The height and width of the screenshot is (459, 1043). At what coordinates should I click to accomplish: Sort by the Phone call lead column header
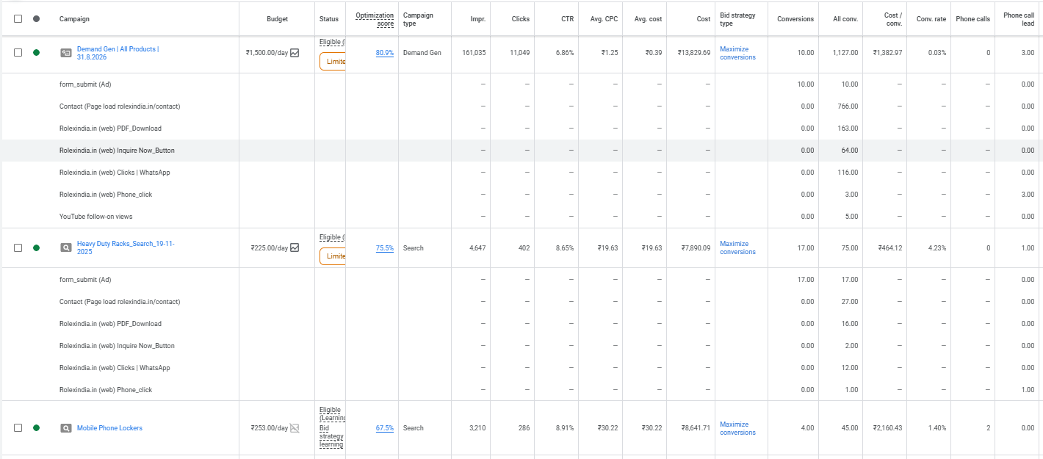tap(1019, 19)
